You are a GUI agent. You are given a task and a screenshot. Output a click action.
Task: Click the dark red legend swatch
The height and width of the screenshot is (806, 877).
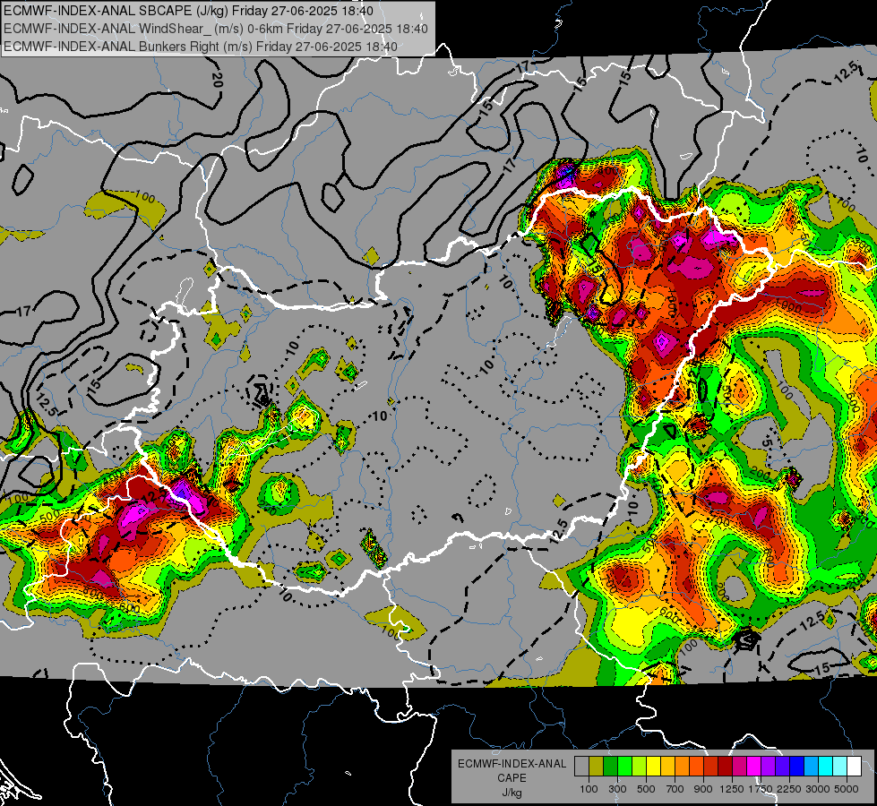tap(725, 767)
